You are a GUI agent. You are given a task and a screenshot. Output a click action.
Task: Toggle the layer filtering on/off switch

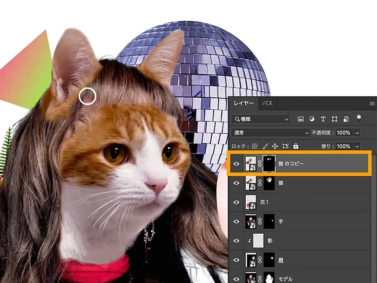(x=359, y=118)
